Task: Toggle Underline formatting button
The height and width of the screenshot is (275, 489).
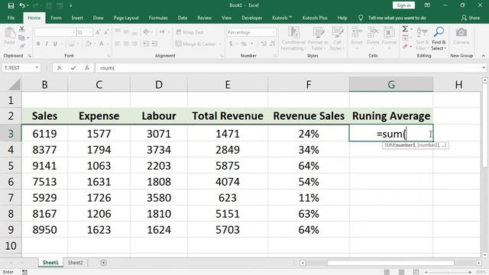Action: (x=55, y=44)
